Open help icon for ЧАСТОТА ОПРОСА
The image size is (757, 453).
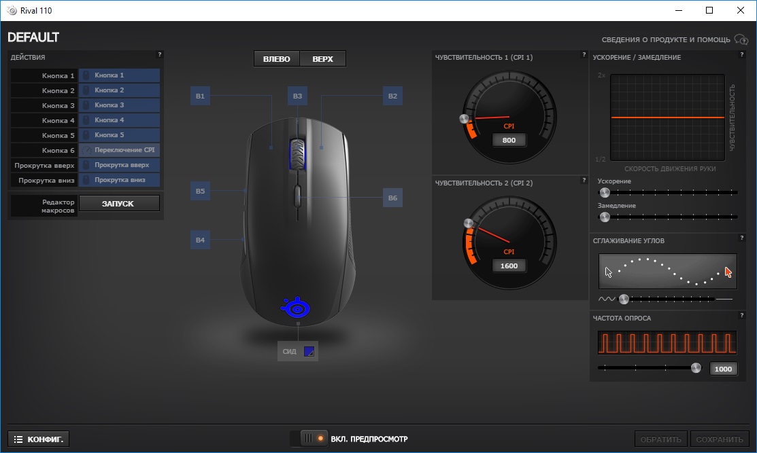[x=741, y=315]
